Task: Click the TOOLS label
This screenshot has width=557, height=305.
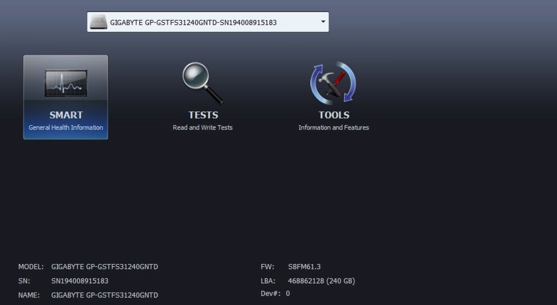Action: (334, 115)
